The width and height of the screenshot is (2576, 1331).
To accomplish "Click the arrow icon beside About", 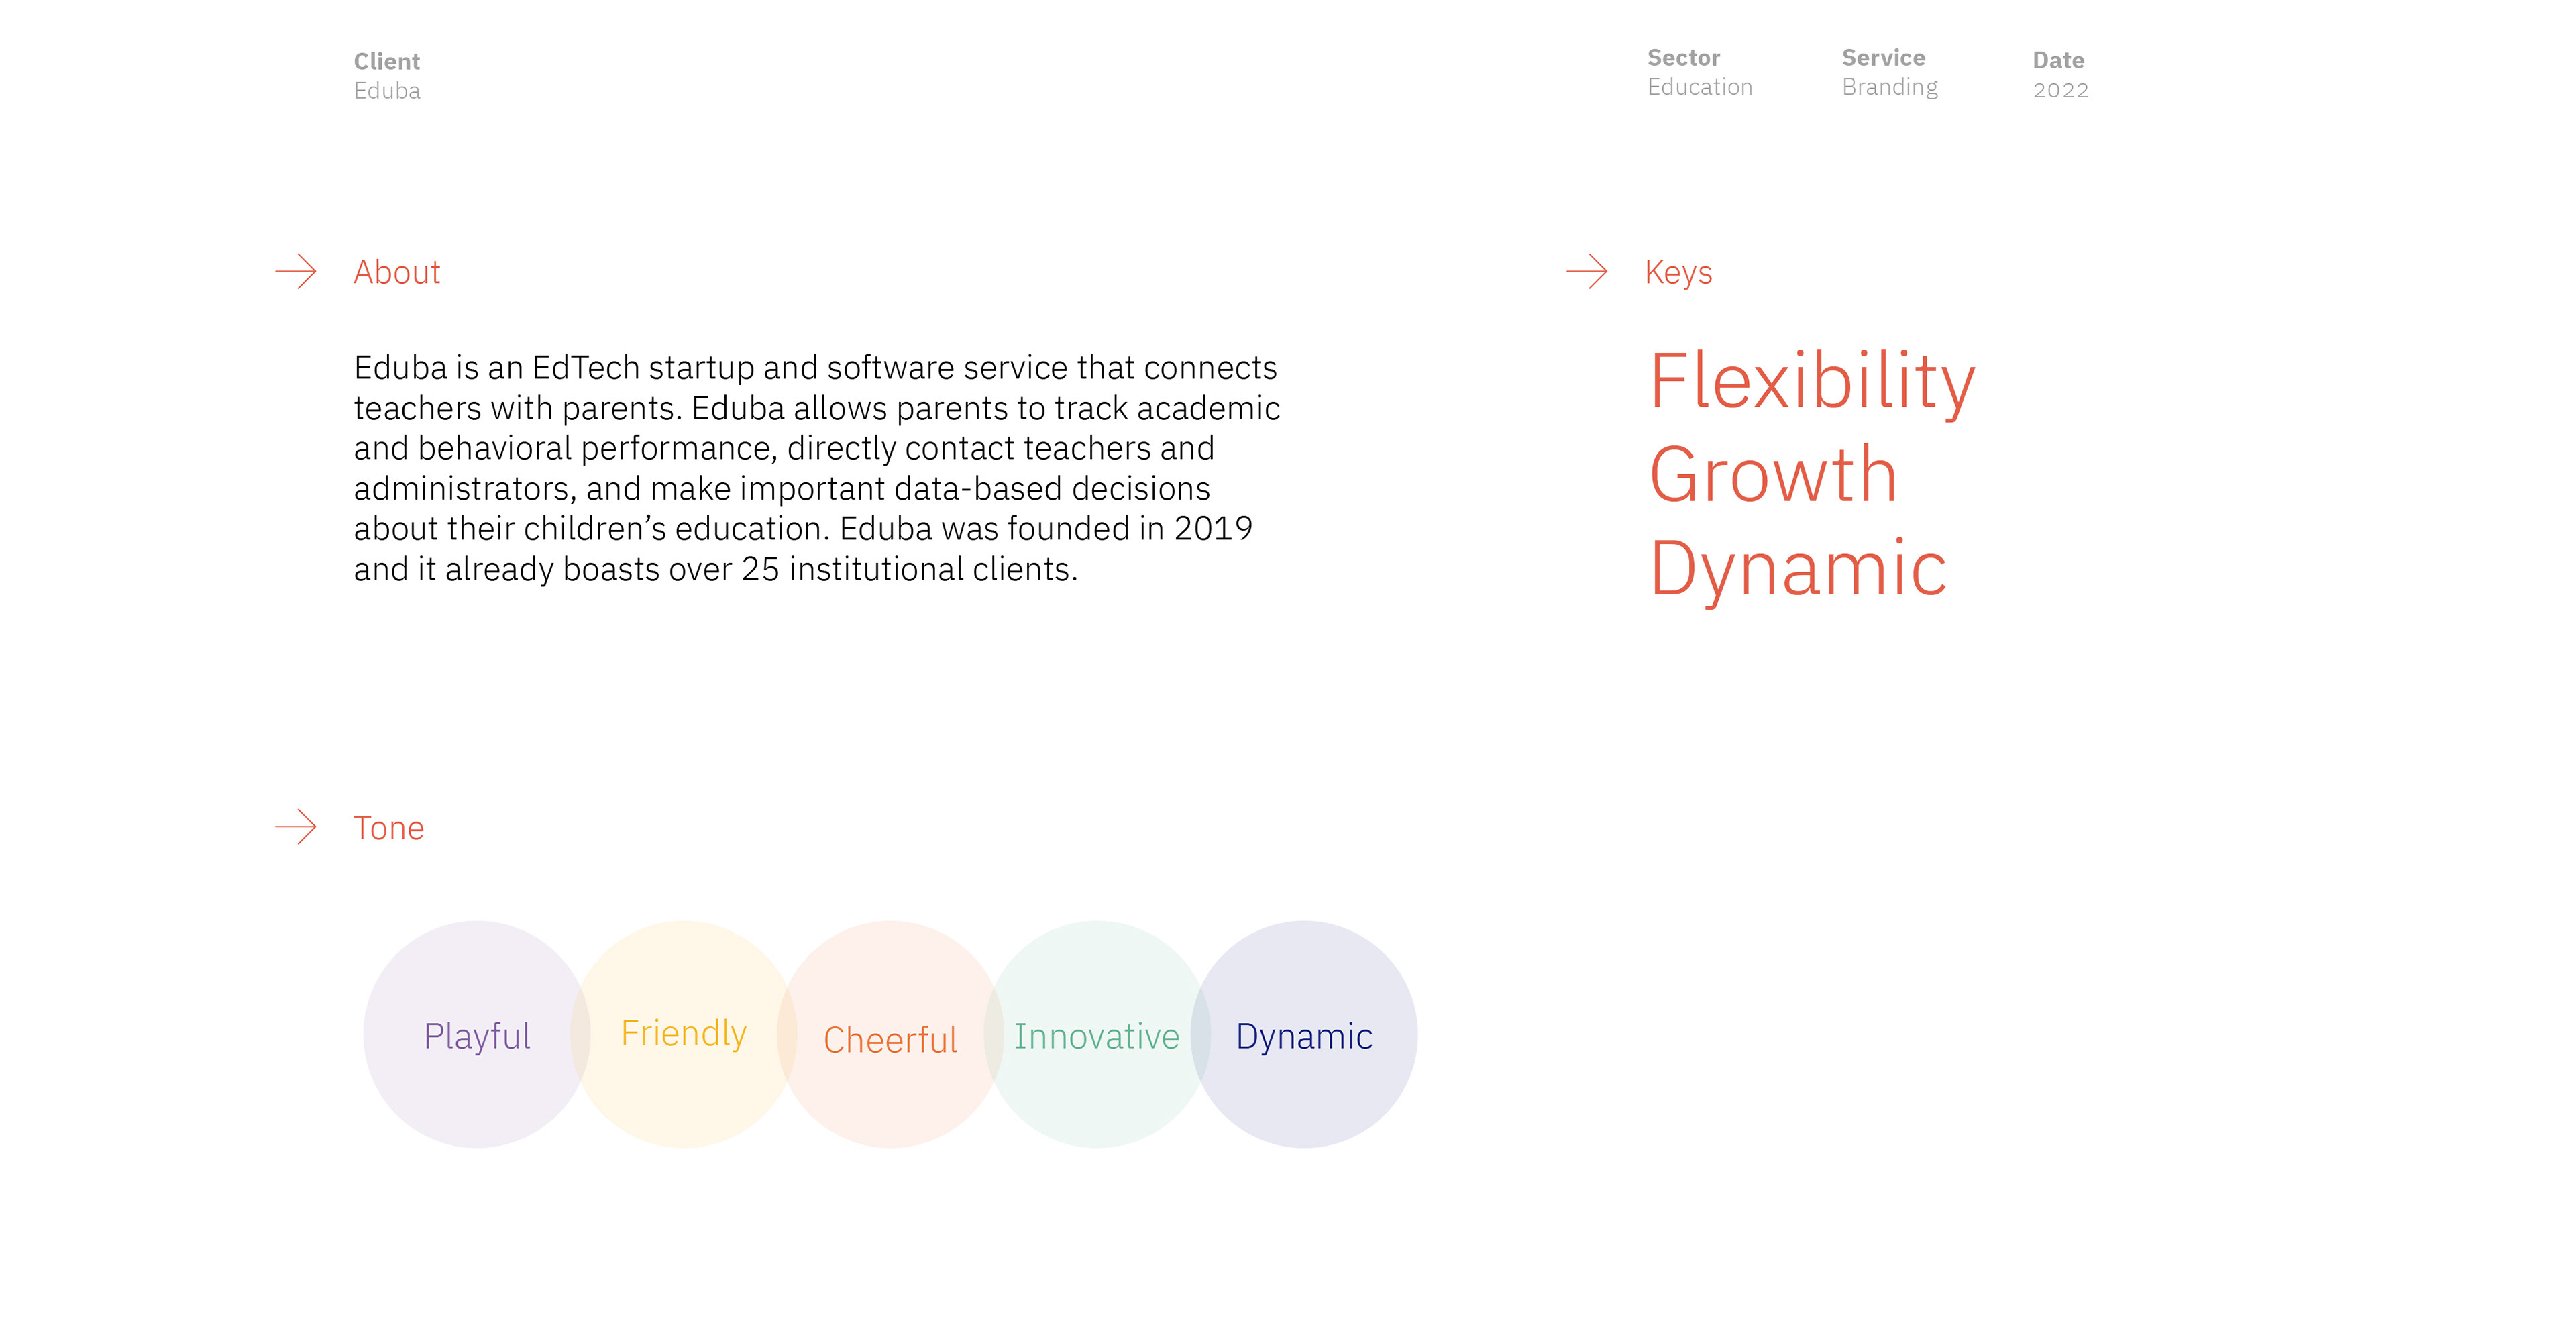I will coord(296,271).
